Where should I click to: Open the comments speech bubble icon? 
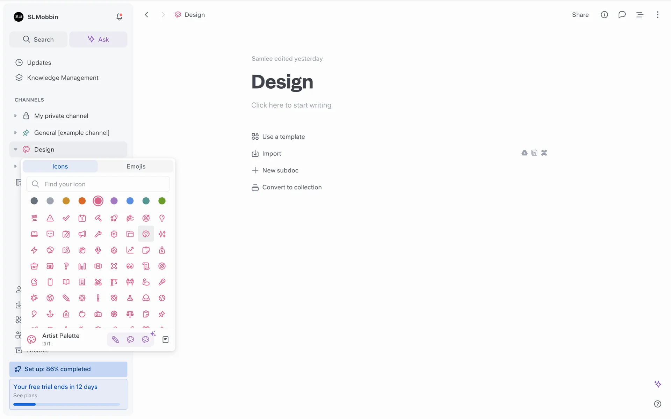click(622, 15)
